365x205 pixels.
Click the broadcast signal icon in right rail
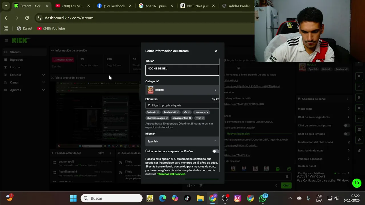pos(359,118)
